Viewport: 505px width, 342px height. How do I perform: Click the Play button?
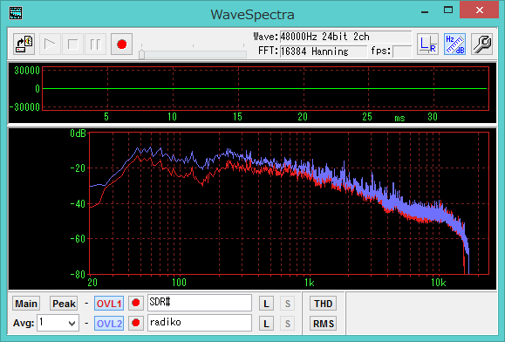point(49,44)
